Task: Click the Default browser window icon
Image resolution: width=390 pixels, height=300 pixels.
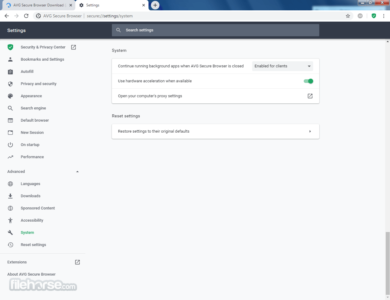Action: tap(10, 120)
